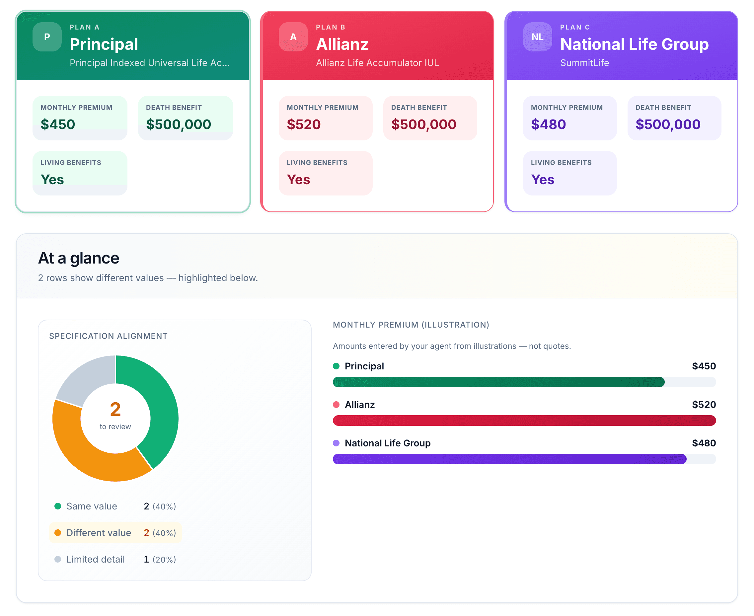Screen dimensions: 754x616
Task: Click the green dot next to Principal premium
Action: 337,366
